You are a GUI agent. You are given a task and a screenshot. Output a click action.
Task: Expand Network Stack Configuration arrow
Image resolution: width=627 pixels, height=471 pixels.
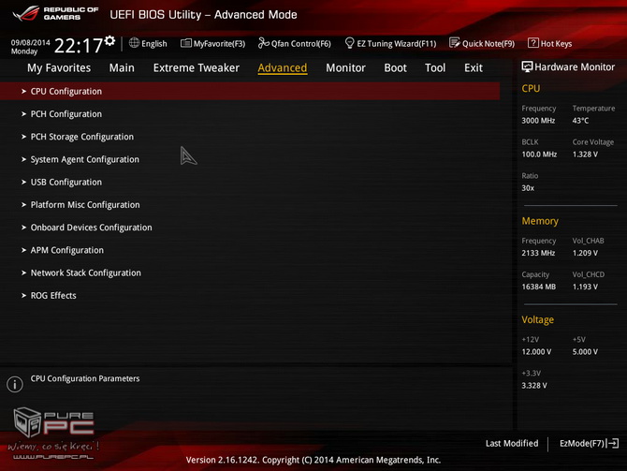23,272
